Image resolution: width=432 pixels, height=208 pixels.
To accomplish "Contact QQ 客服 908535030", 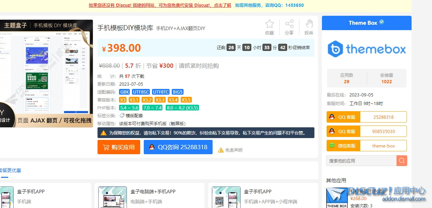I will [367, 131].
